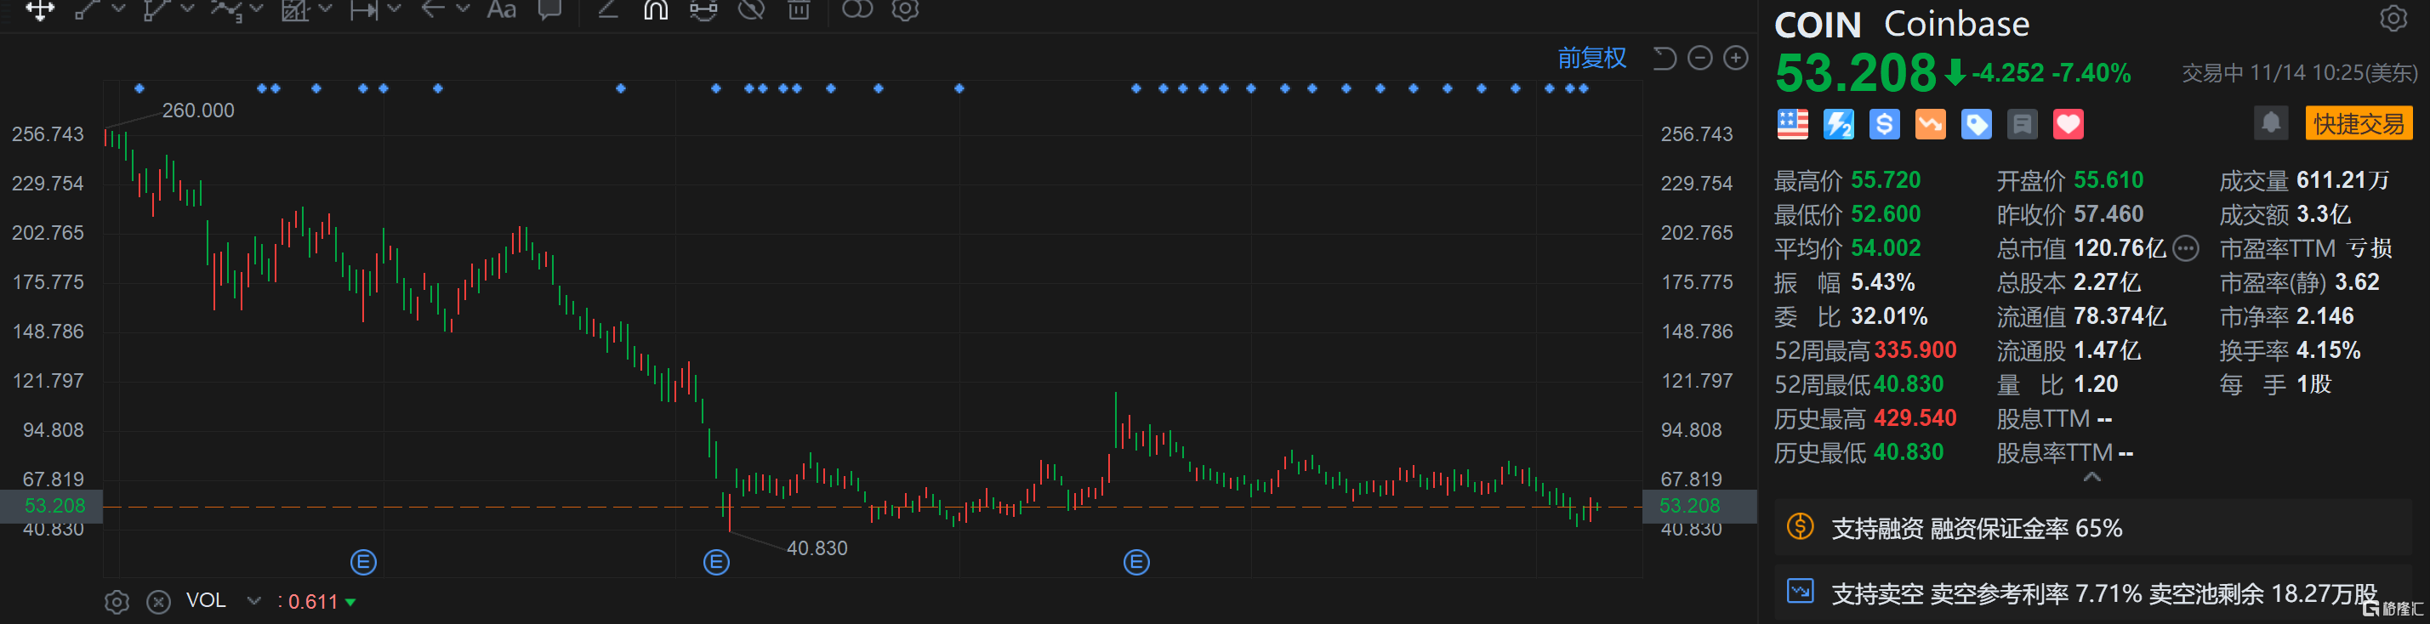This screenshot has width=2430, height=624.
Task: Delete drawings with the trash icon
Action: (x=799, y=9)
